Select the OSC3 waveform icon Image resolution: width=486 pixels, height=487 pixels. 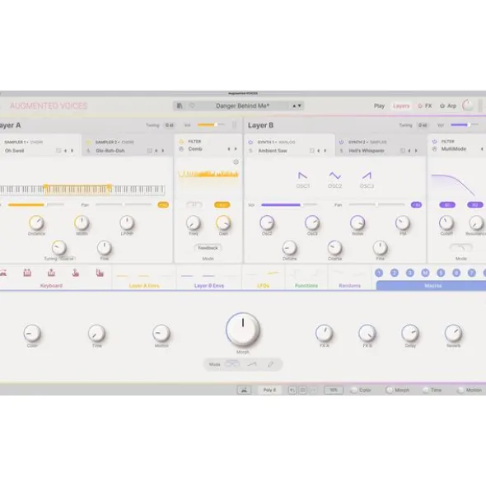coord(367,176)
